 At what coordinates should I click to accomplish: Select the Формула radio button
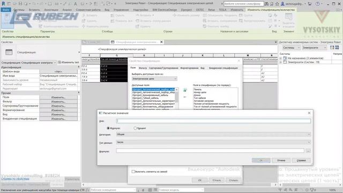tap(108, 128)
